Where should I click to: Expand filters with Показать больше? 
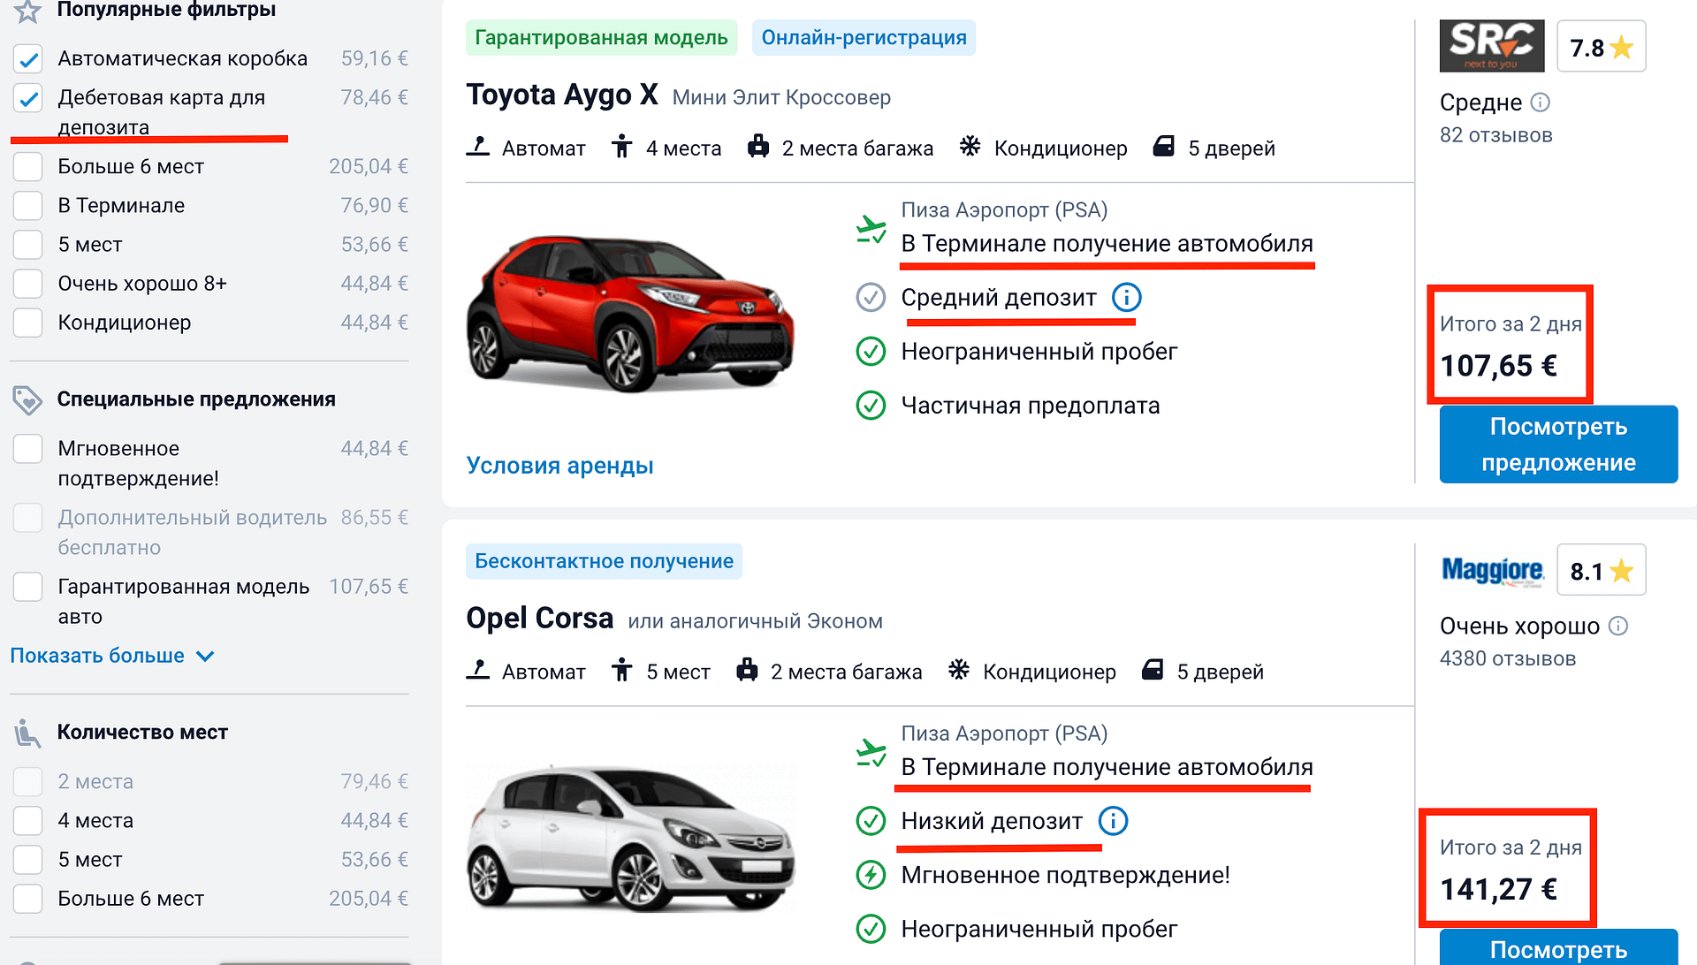click(97, 656)
